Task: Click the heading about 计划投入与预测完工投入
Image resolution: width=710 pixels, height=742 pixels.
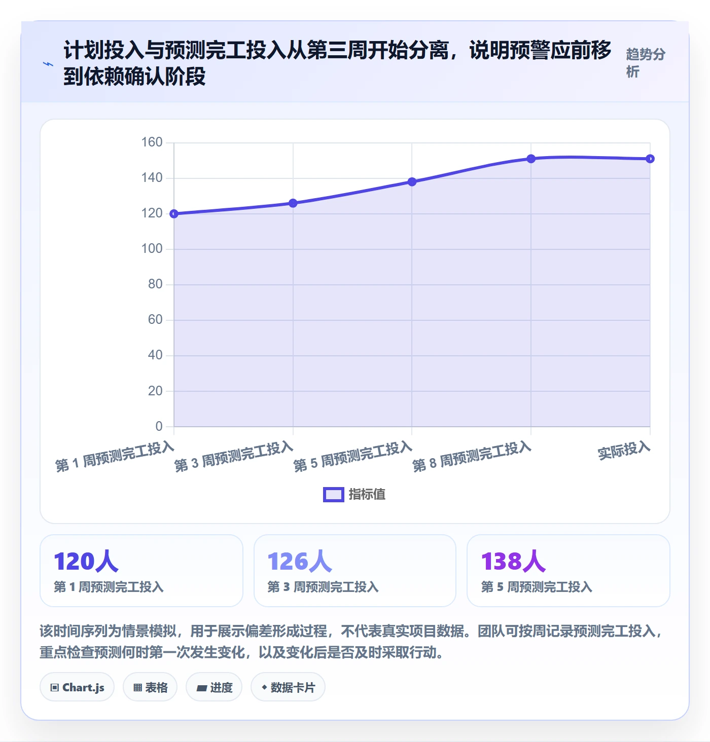Action: point(337,63)
